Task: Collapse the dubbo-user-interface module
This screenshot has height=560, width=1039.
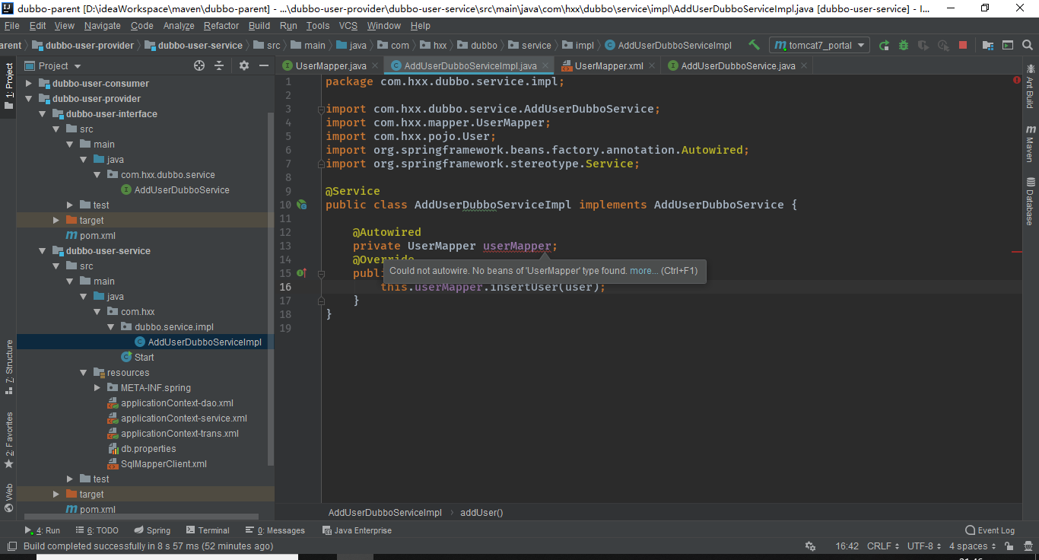Action: pyautogui.click(x=43, y=114)
